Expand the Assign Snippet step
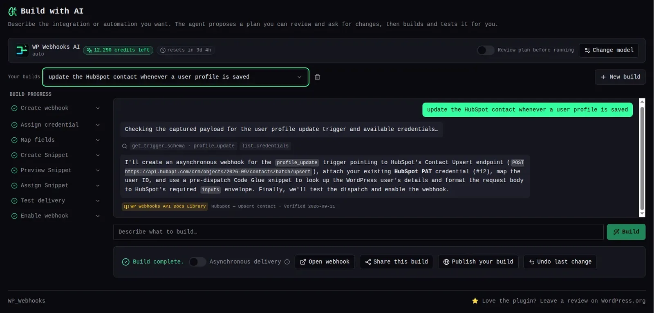 [98, 186]
